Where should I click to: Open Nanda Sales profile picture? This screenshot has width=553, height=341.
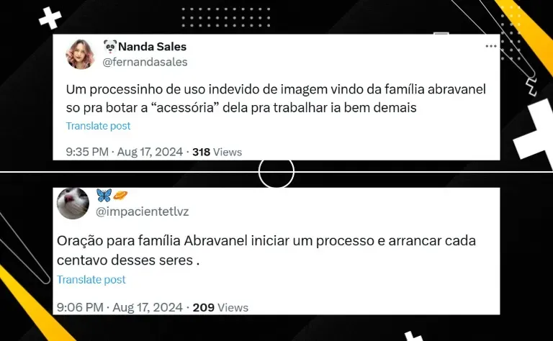[x=80, y=54]
